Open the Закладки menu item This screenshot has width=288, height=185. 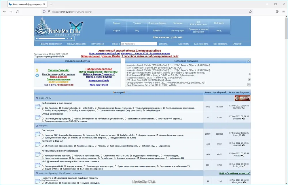178,23
